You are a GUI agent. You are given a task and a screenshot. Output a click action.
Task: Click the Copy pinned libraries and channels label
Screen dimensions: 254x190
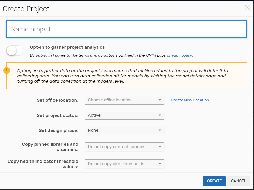click(50, 147)
